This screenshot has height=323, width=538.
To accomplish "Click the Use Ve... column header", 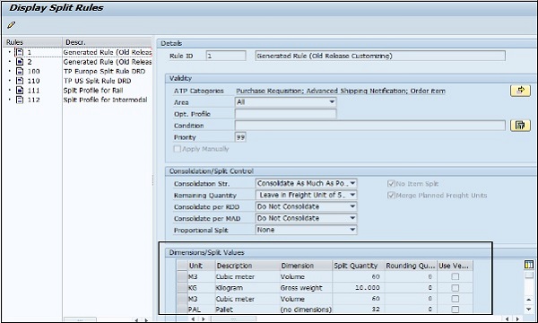I will click(455, 266).
